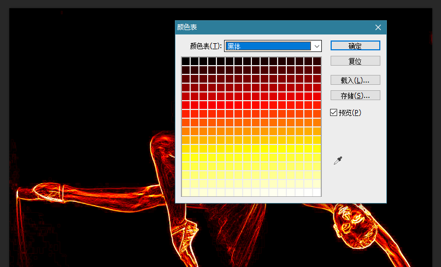Select the eyedropper tool in the dialog
Screen dimensions: 441x267
[x=338, y=160]
